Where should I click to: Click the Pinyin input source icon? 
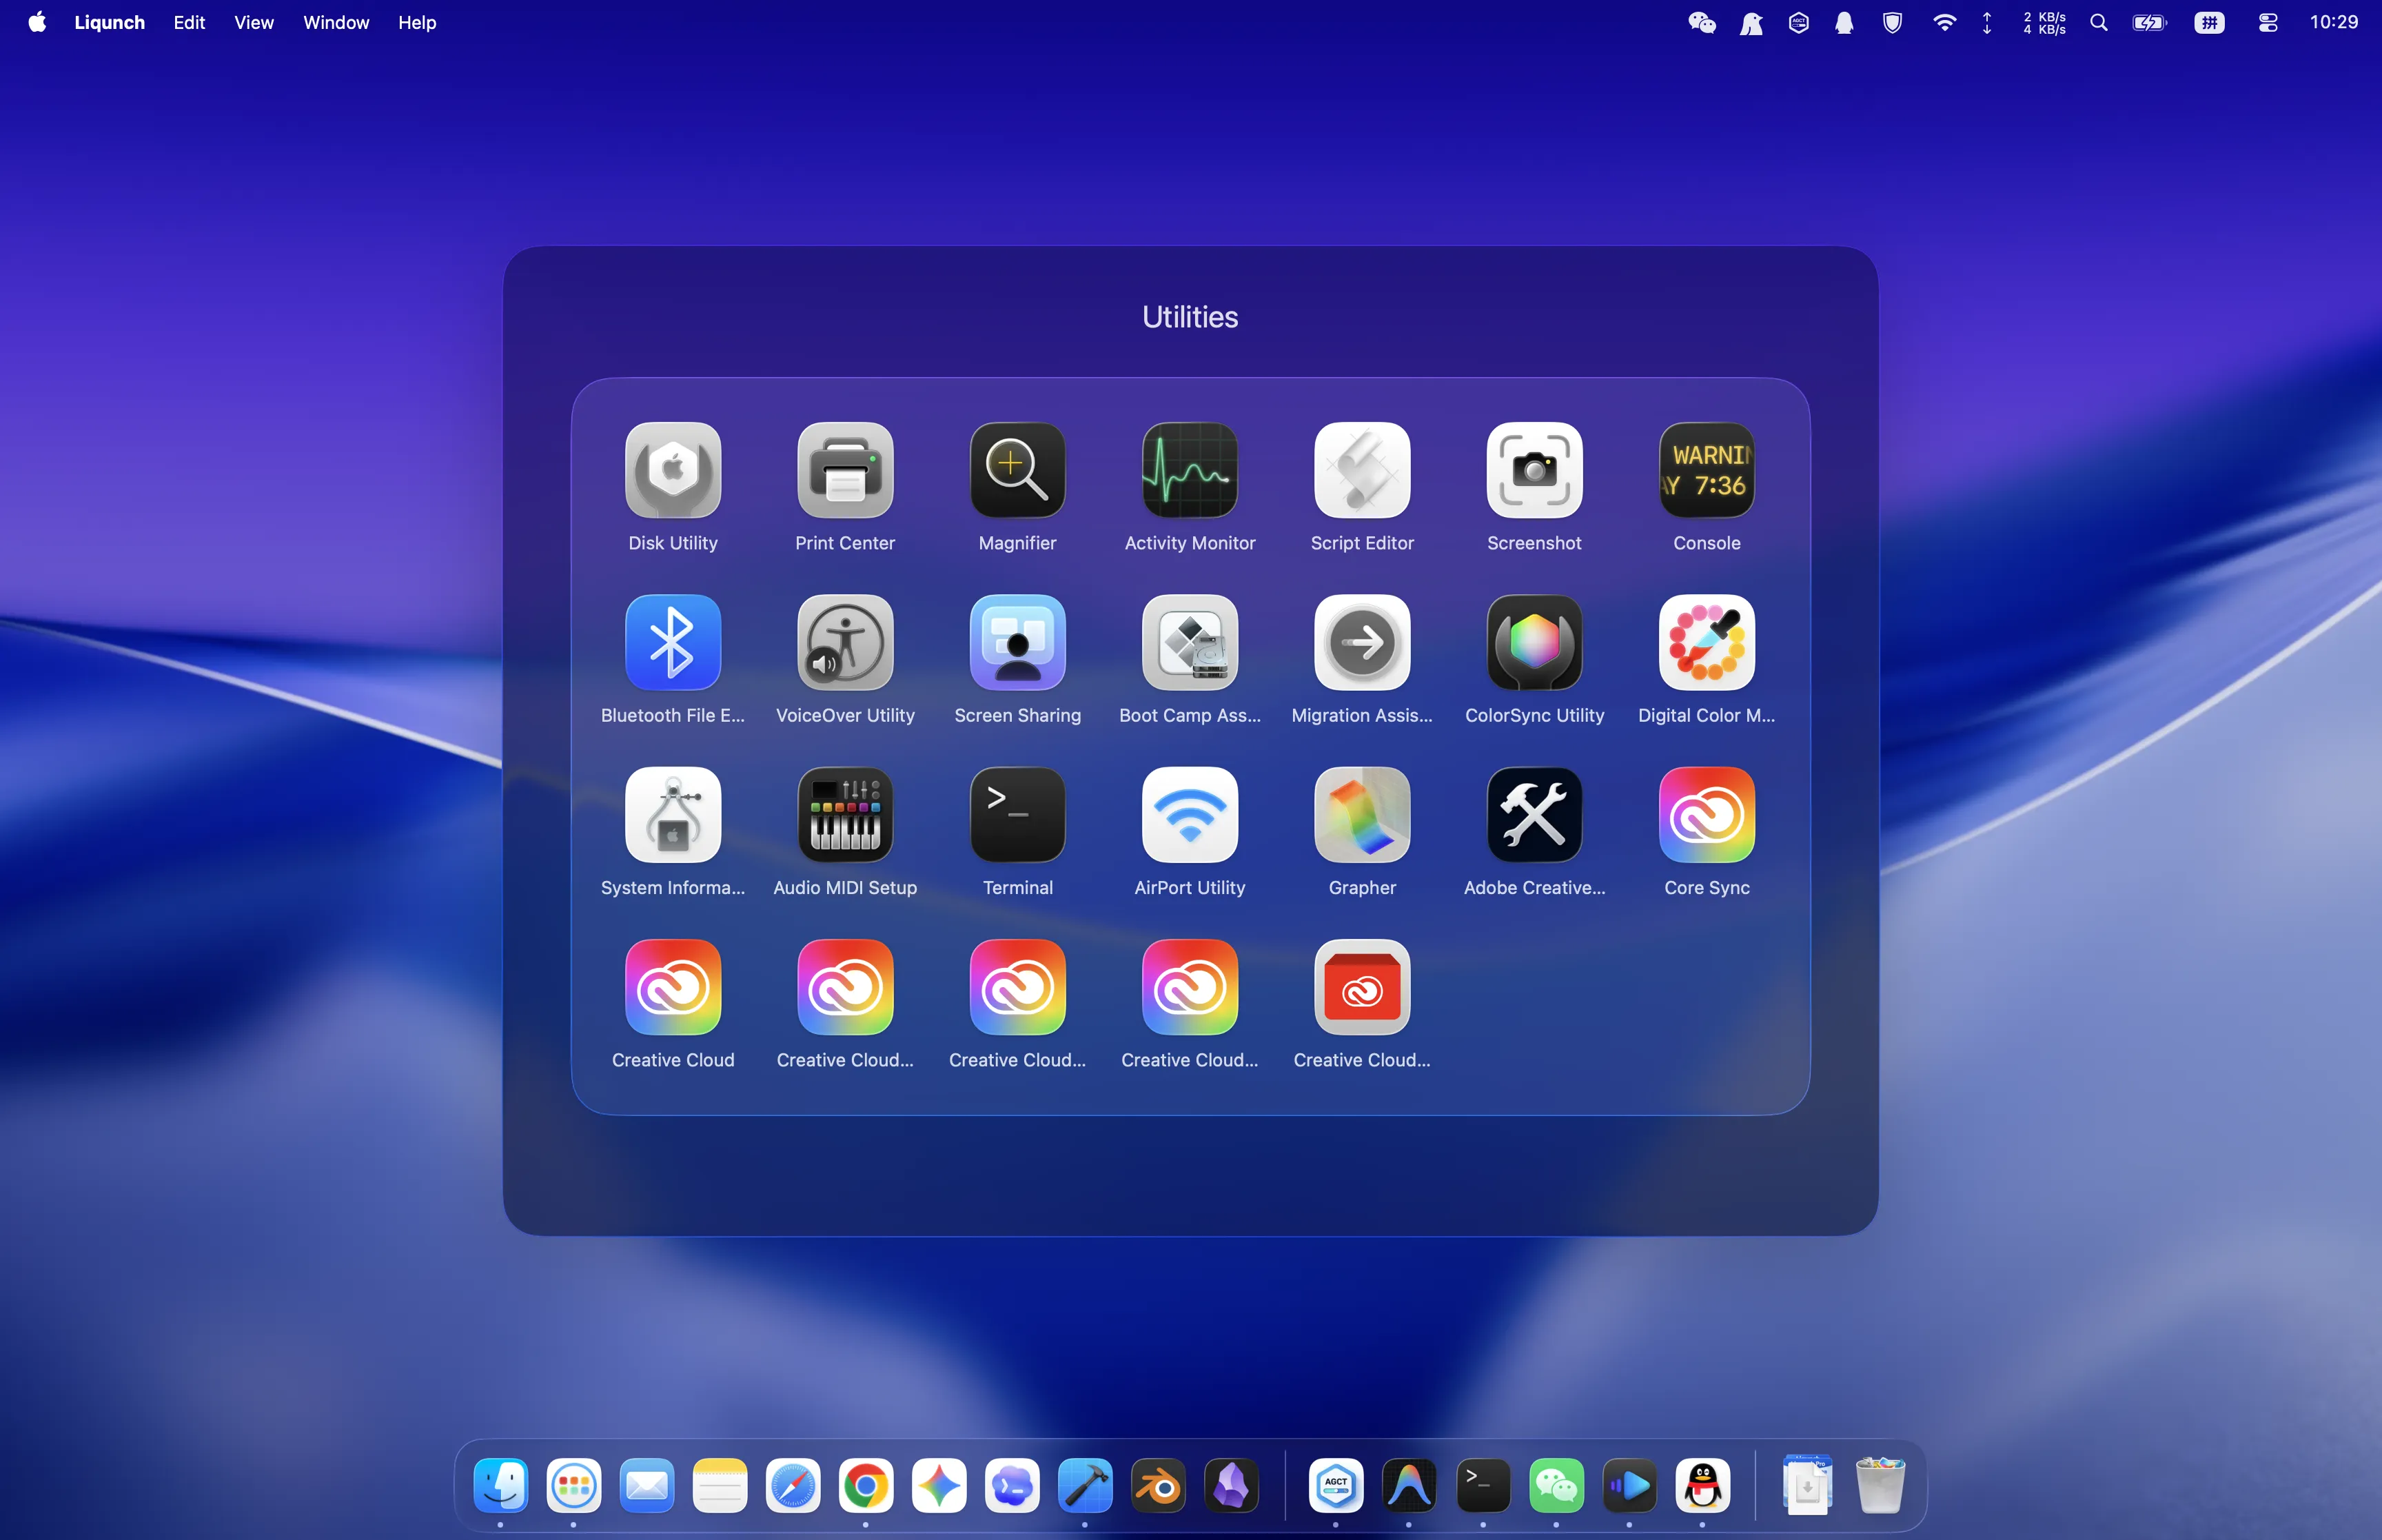tap(2209, 22)
